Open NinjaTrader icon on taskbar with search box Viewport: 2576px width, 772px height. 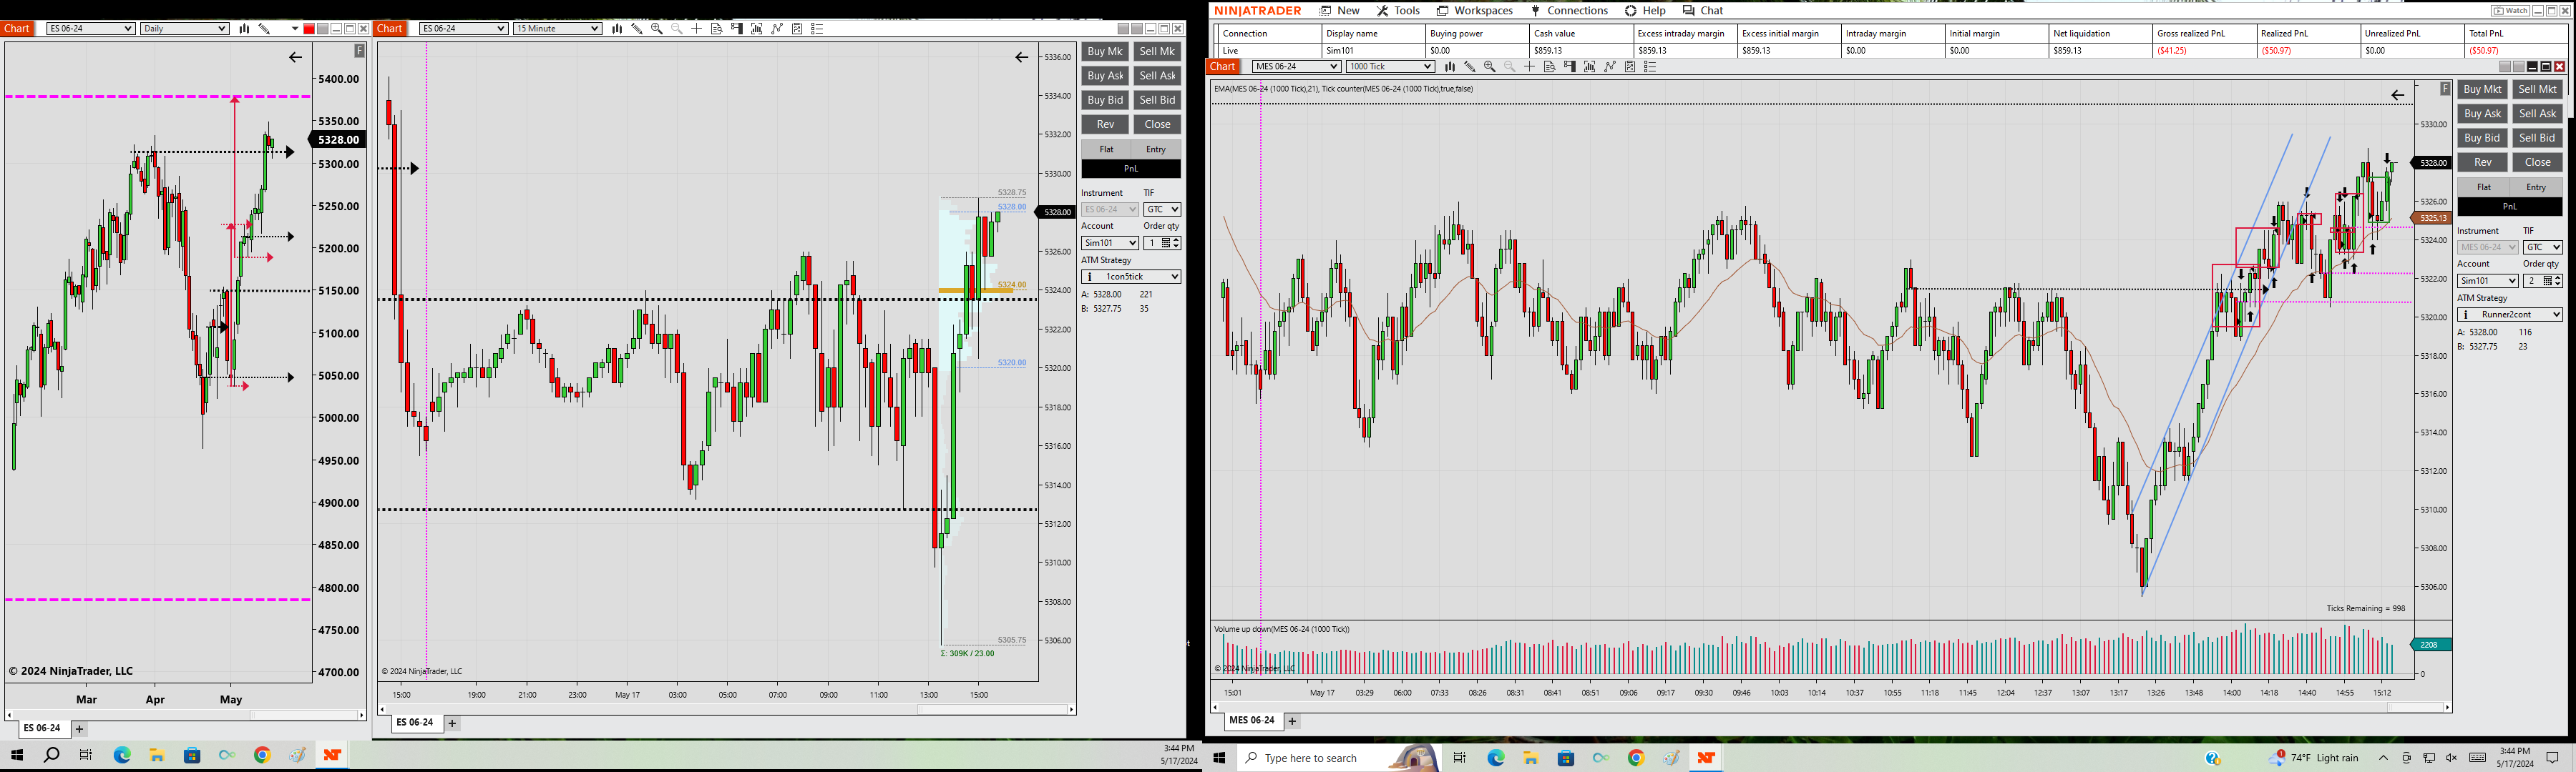(1706, 758)
